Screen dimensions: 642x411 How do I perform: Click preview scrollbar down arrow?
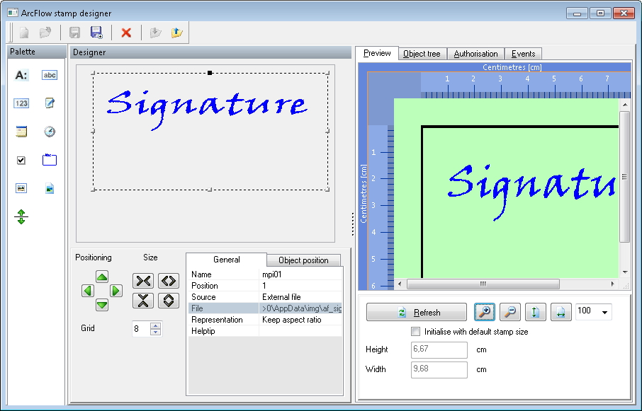[x=625, y=272]
